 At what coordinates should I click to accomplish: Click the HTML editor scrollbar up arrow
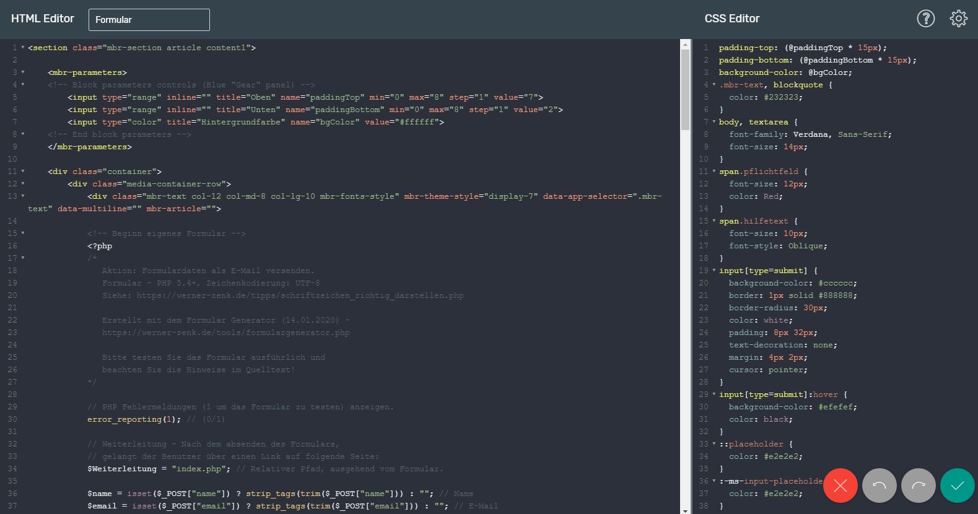click(685, 44)
